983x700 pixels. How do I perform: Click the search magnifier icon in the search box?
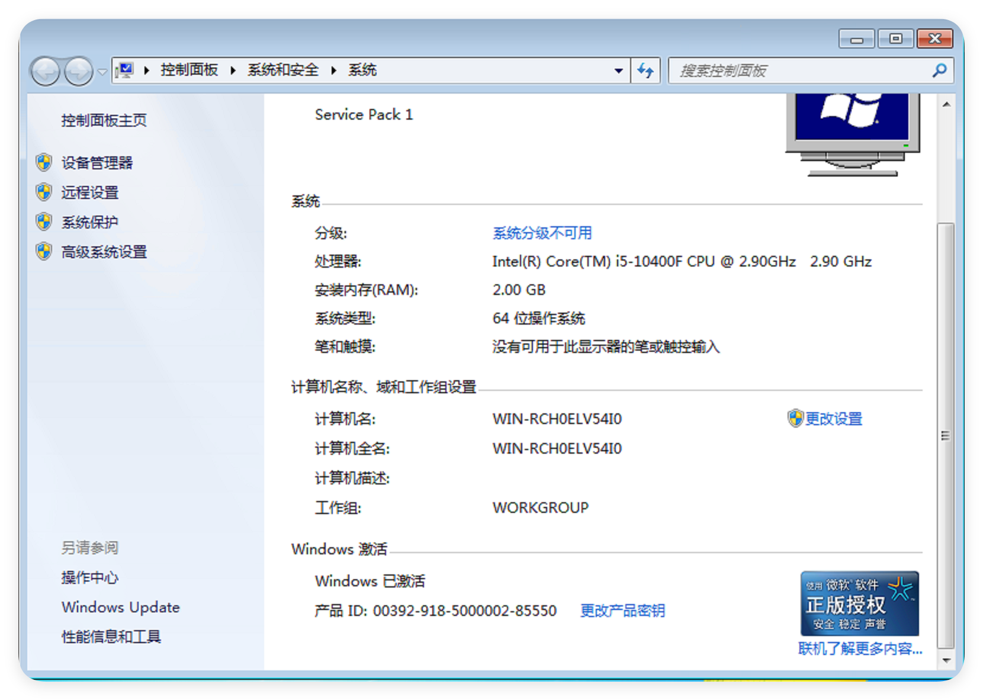coord(939,70)
